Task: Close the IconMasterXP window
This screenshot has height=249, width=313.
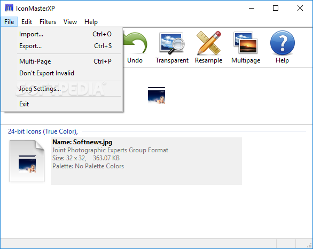Action: [300, 8]
